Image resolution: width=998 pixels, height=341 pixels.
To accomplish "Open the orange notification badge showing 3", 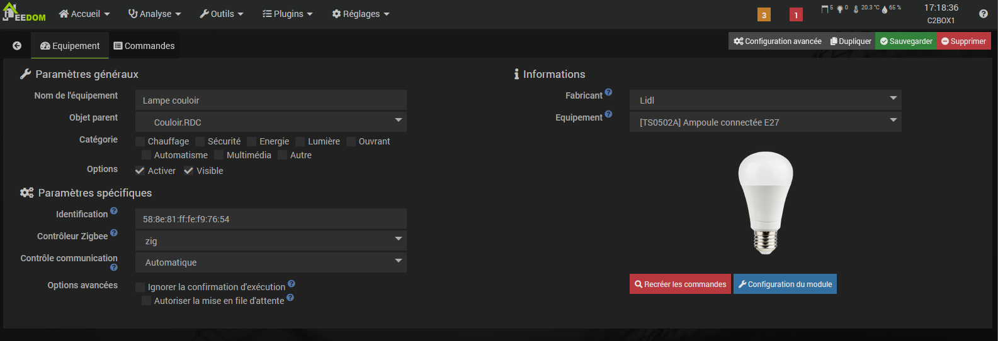I will [x=764, y=15].
